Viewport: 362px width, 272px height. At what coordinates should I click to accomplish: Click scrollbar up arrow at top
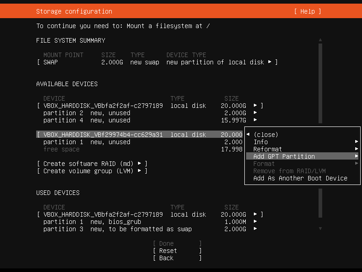[x=320, y=40]
